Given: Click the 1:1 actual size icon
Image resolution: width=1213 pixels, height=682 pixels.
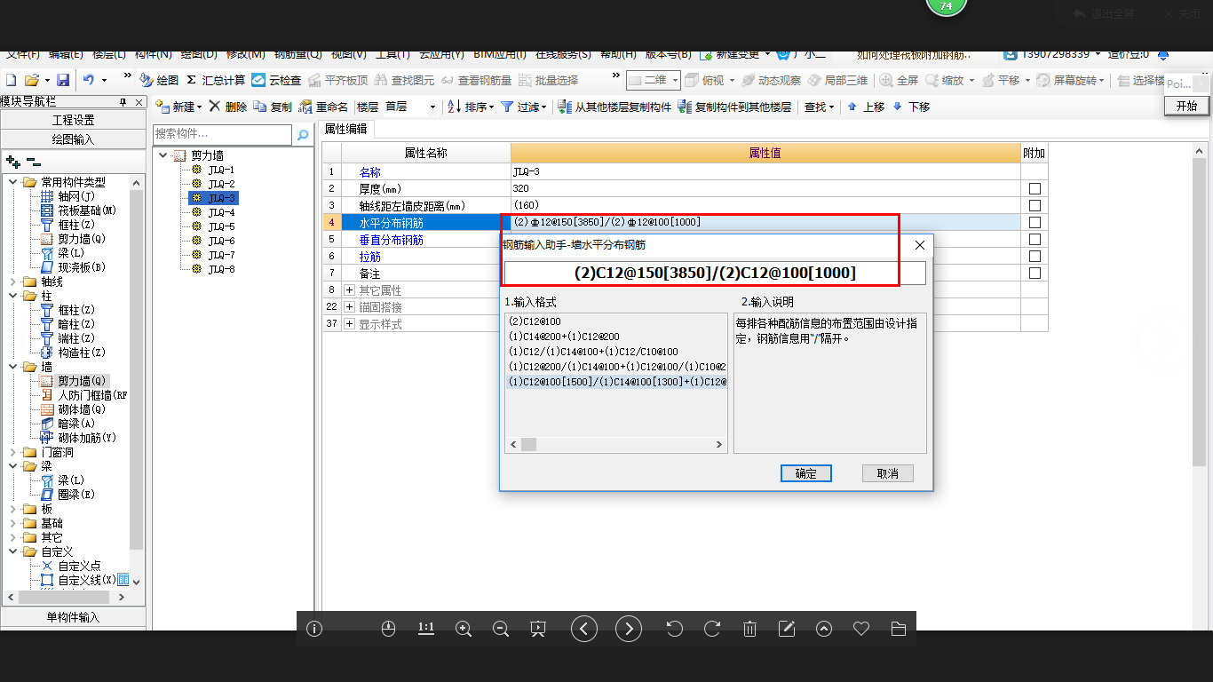Looking at the screenshot, I should (425, 629).
